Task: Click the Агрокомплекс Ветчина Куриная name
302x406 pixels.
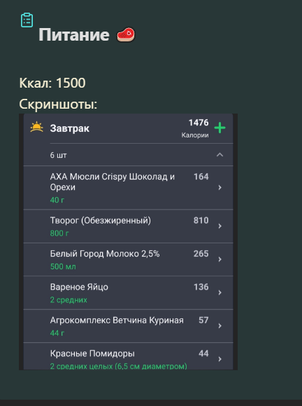Action: (x=117, y=320)
